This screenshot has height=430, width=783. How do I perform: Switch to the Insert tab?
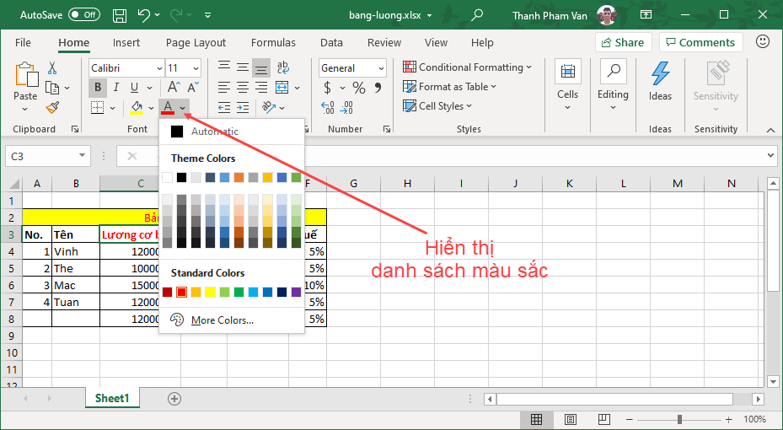126,42
